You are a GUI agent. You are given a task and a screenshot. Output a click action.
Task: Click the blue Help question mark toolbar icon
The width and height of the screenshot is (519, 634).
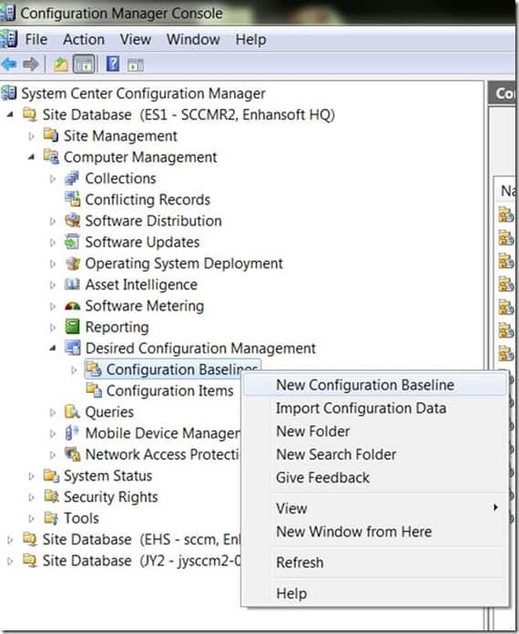113,65
